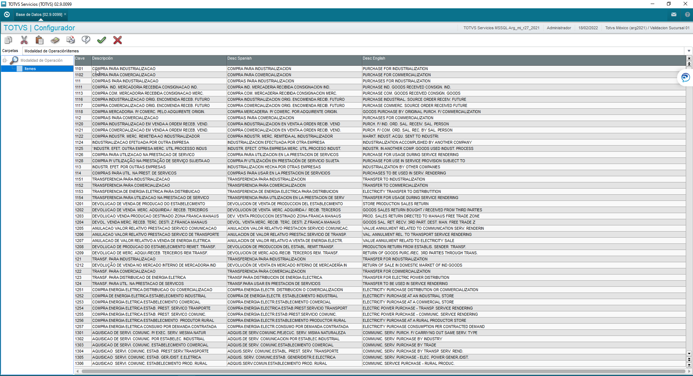The height and width of the screenshot is (376, 693).
Task: Select row 1201 DEVOLUCAO DE VENDA
Action: point(380,204)
